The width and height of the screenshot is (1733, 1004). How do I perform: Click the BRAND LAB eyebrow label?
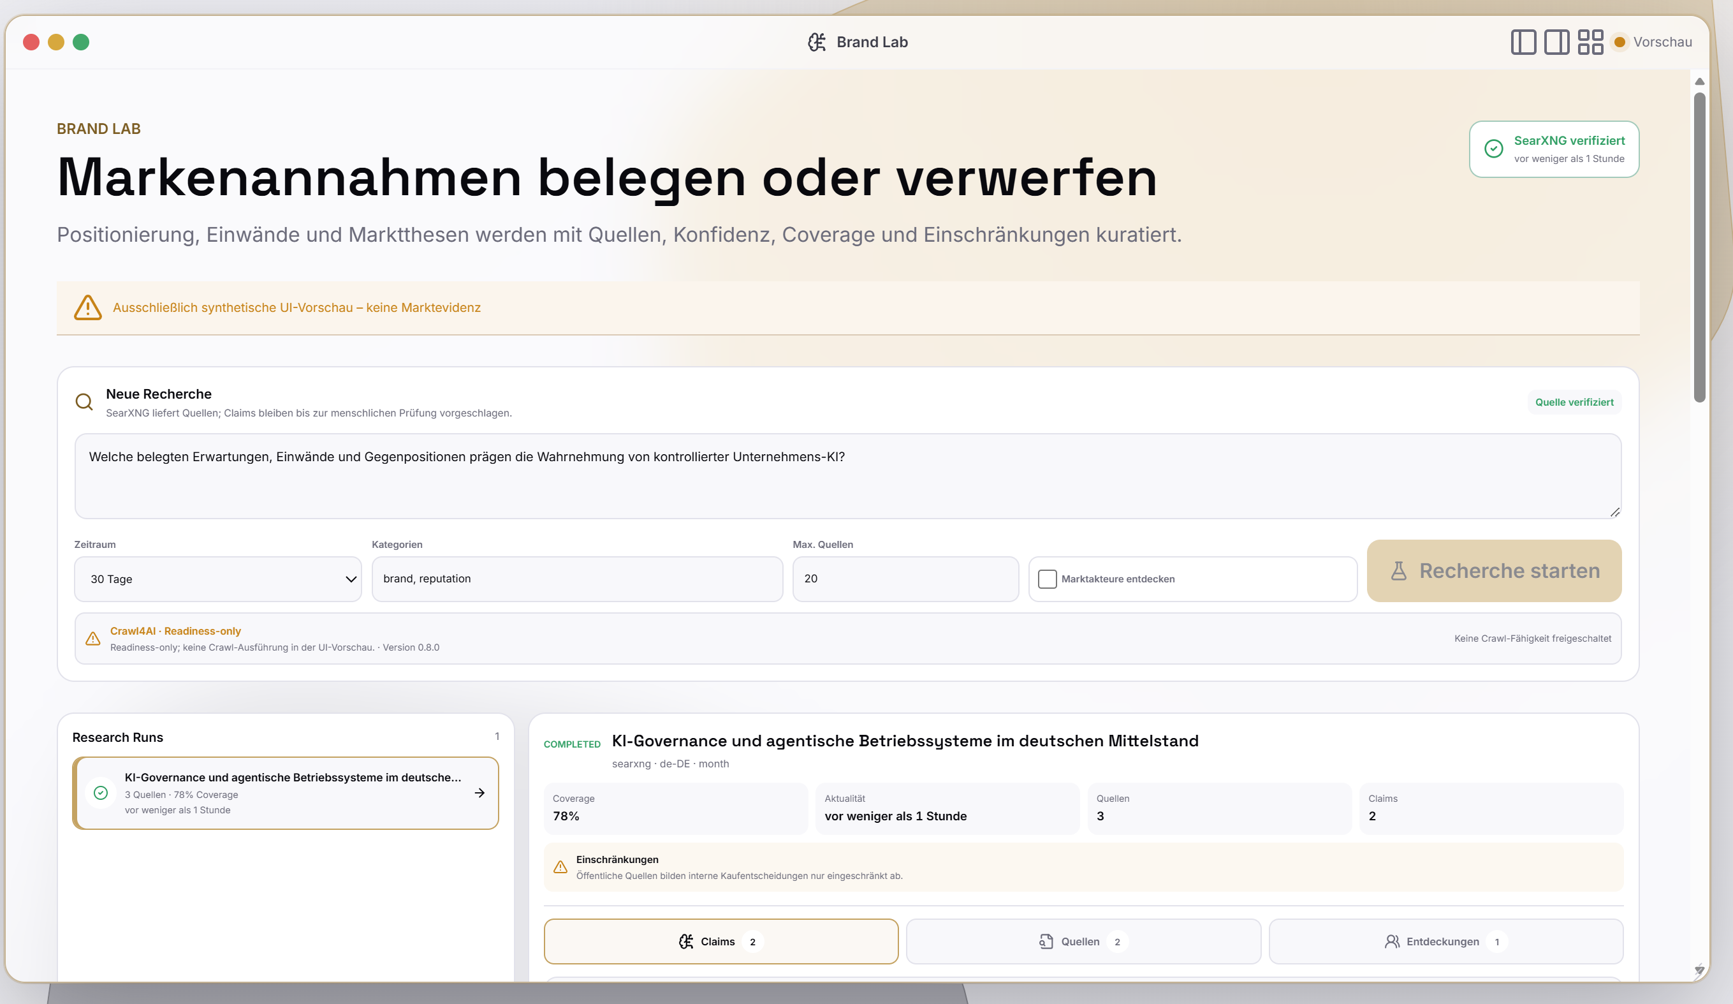pos(98,129)
